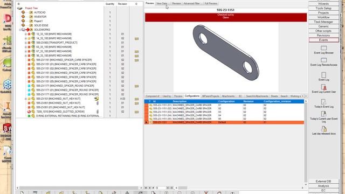Image resolution: width=345 pixels, height=194 pixels.
Task: Click red status square of 12_33_100 row
Action: [29, 34]
